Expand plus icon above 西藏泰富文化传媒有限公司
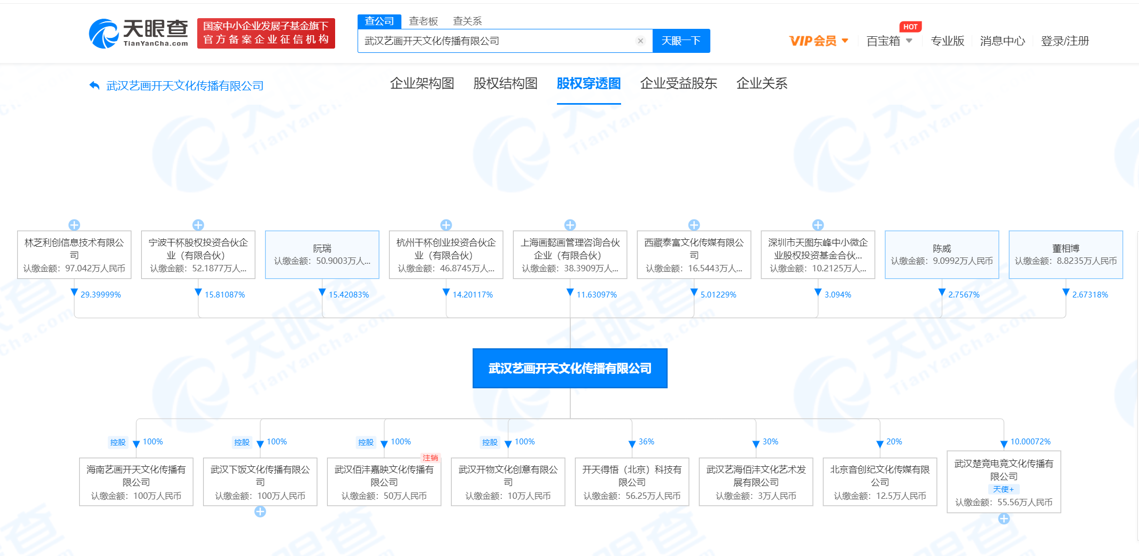This screenshot has height=556, width=1139. (694, 225)
